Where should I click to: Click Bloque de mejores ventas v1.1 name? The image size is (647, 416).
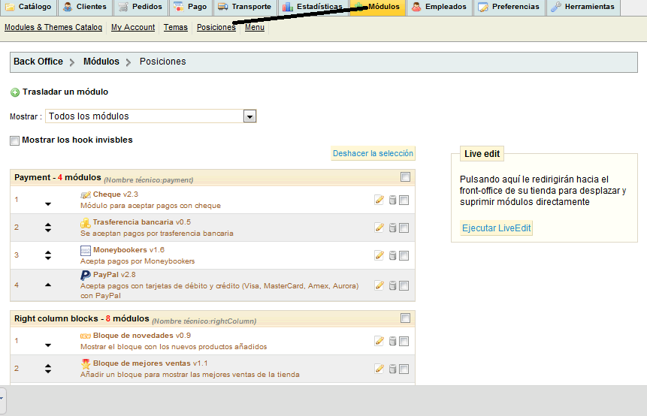click(x=150, y=363)
